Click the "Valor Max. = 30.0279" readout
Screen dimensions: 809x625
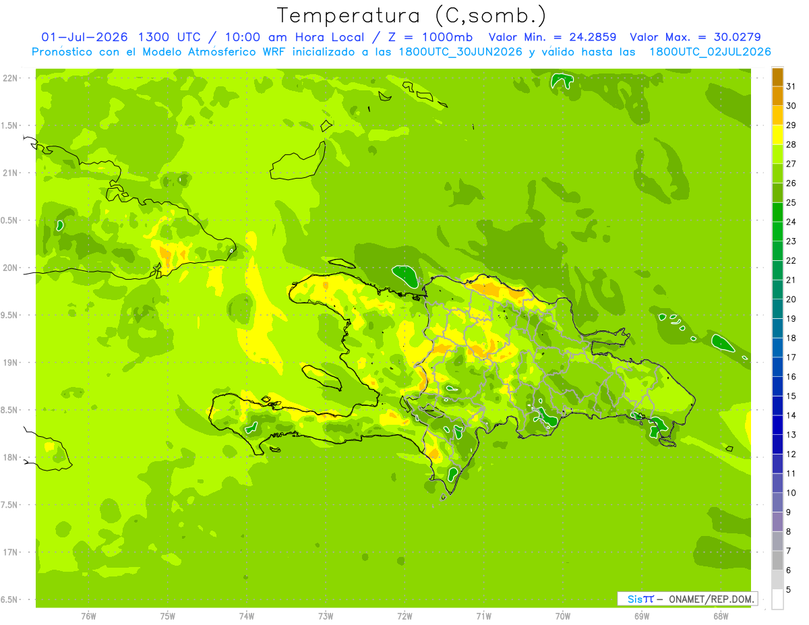[x=694, y=37]
